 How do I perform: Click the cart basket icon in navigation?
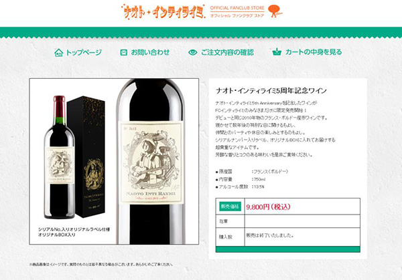click(x=277, y=52)
